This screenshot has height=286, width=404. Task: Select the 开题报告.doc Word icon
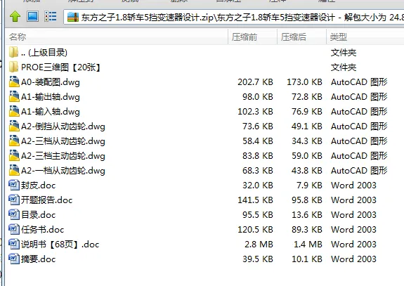(14, 200)
